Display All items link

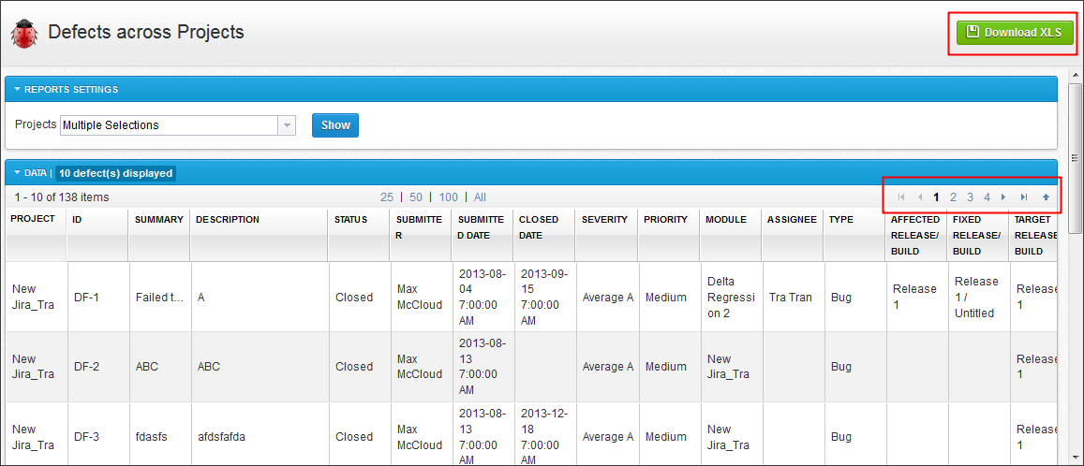pos(480,197)
